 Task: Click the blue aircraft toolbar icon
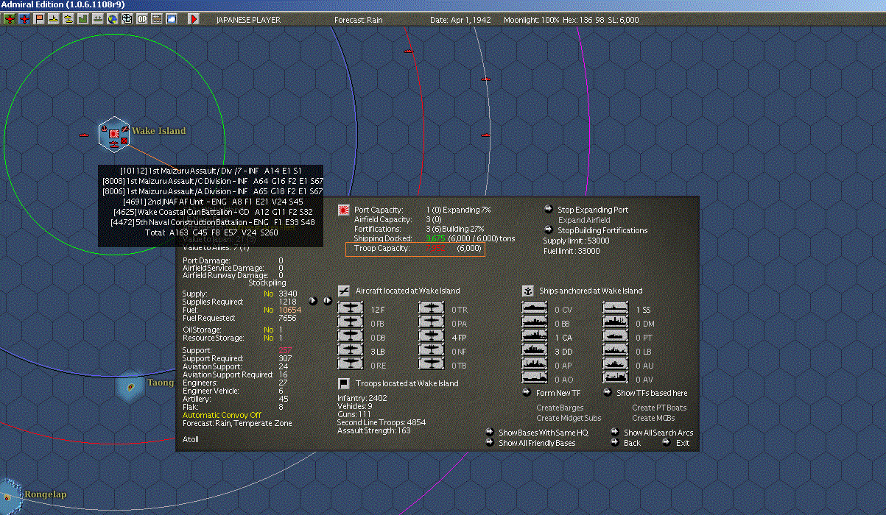[x=24, y=18]
